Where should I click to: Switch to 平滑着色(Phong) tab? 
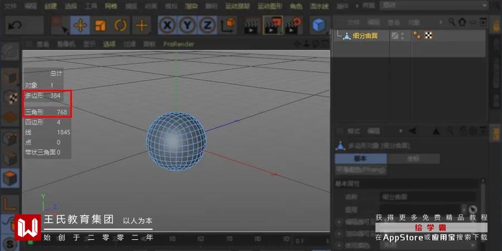click(x=360, y=170)
